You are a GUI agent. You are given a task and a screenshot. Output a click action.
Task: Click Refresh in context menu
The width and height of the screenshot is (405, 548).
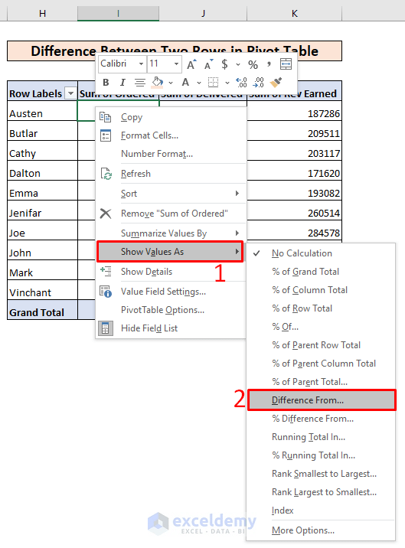[171, 174]
